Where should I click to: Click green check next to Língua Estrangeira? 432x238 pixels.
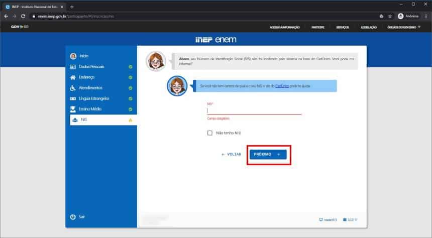click(131, 98)
